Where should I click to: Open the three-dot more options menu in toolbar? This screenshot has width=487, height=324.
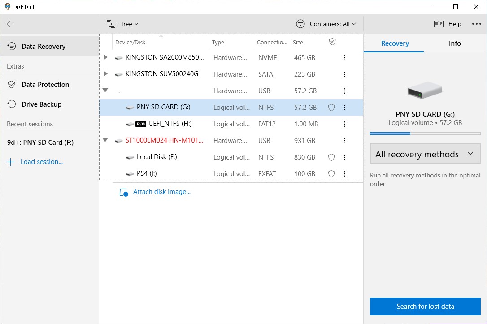[476, 24]
